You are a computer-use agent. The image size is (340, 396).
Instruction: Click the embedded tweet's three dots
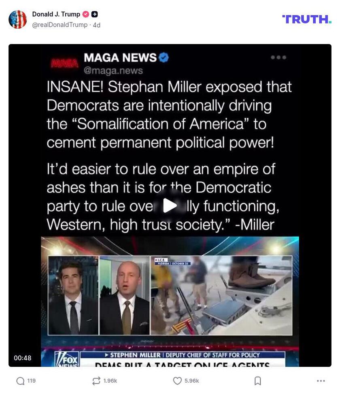pyautogui.click(x=278, y=57)
